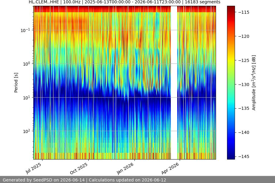Select the Jan 2026 x-axis label
This screenshot has width=275, height=183.
pos(125,168)
